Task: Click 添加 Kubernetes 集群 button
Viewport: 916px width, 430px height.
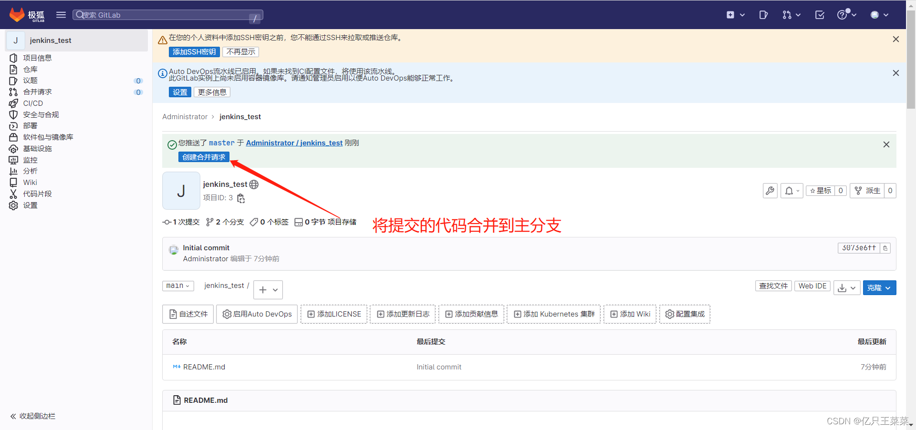Action: click(554, 314)
